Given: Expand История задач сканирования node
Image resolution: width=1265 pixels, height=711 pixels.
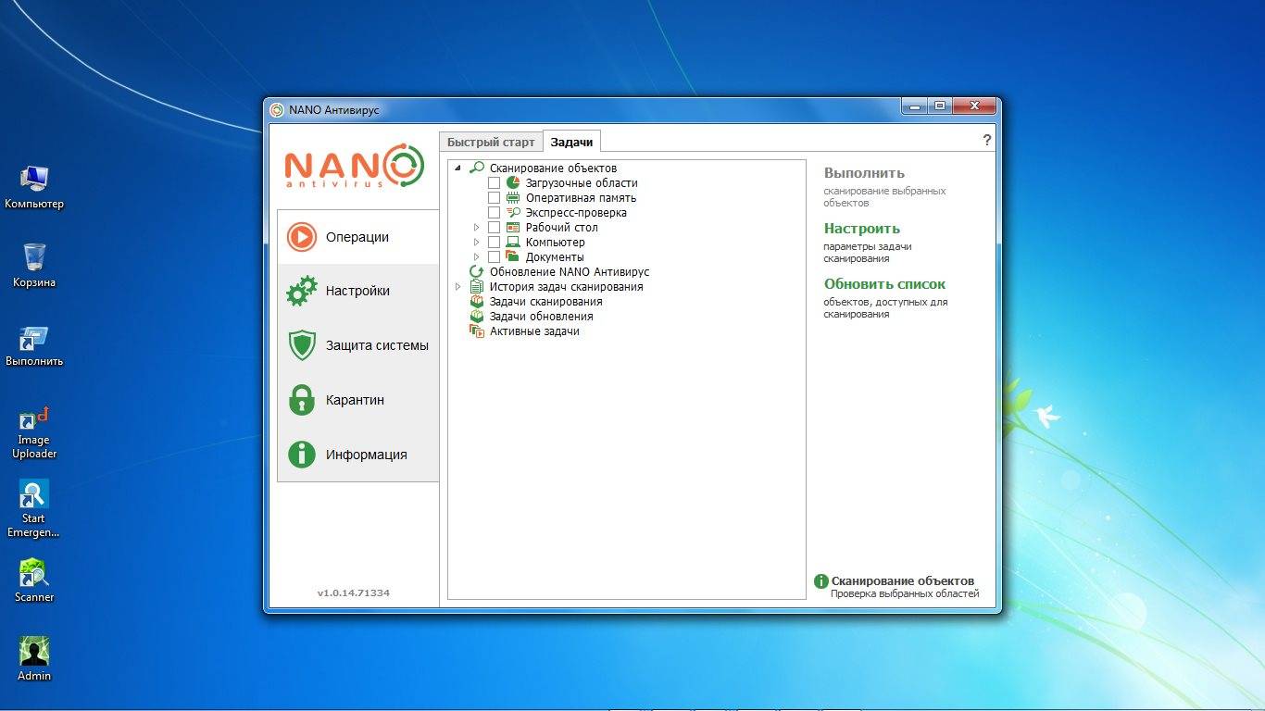Looking at the screenshot, I should [x=458, y=286].
